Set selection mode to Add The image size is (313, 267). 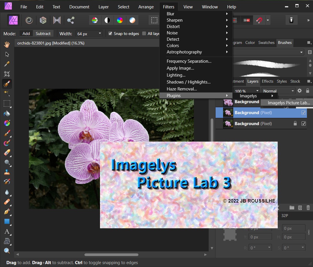[x=26, y=34]
